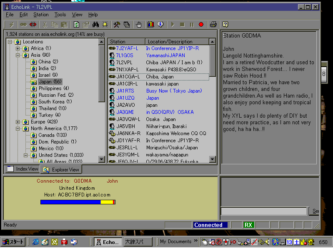The image size is (333, 249).
Task: Open the Help menu
Action: pyautogui.click(x=93, y=15)
